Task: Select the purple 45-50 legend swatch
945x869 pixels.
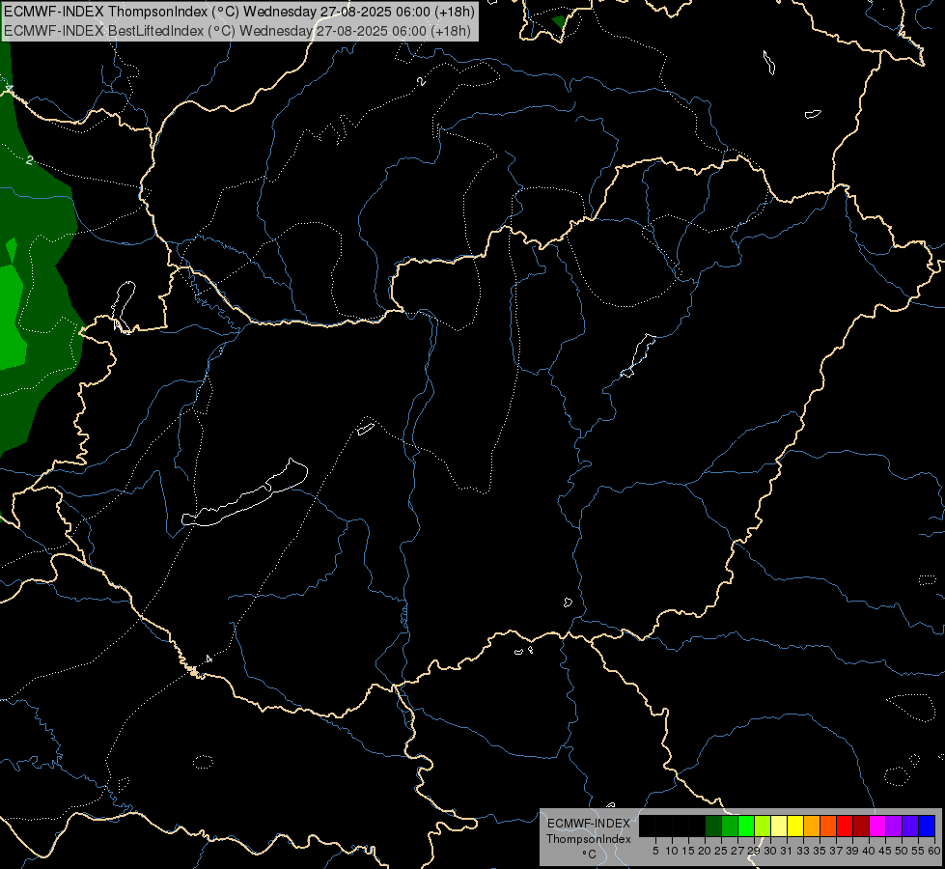Action: pyautogui.click(x=895, y=826)
